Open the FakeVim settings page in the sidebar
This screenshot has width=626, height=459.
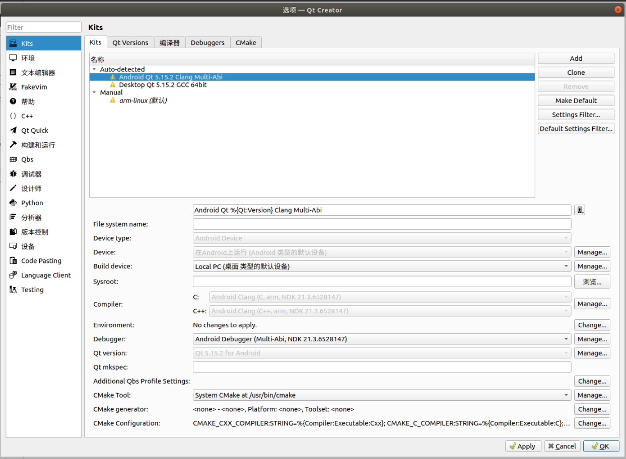pos(31,86)
